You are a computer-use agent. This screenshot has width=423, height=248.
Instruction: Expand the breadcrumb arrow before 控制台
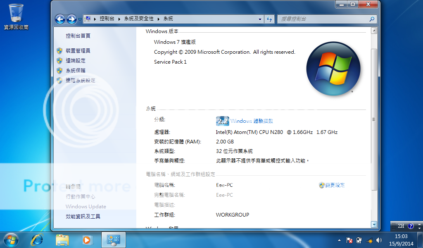pyautogui.click(x=95, y=19)
